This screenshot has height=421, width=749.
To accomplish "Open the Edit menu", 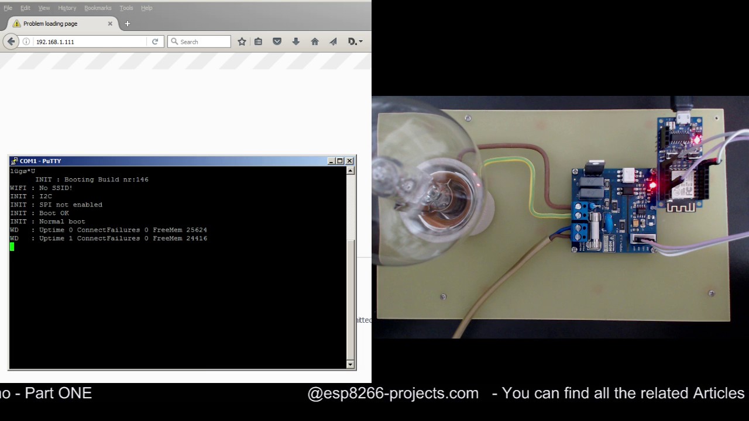I will pyautogui.click(x=25, y=8).
